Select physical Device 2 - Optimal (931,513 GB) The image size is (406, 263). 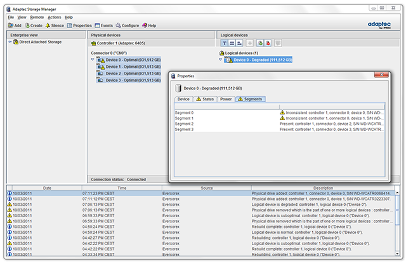(133, 74)
